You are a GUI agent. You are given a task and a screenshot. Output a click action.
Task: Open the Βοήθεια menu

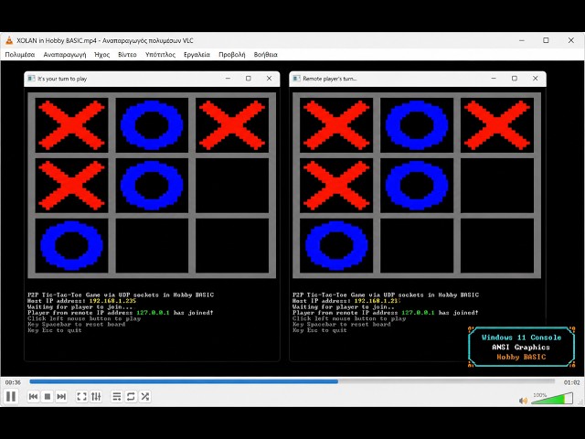click(x=266, y=55)
